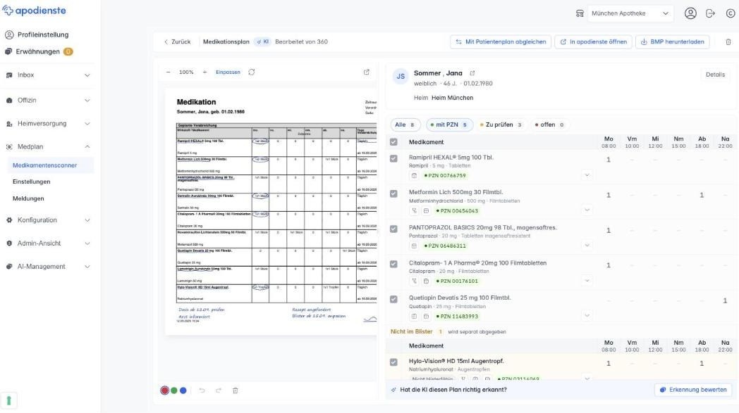Uncheck PANTOPRAZOL BASICS 20mg checkbox
This screenshot has width=739, height=413.
(393, 229)
